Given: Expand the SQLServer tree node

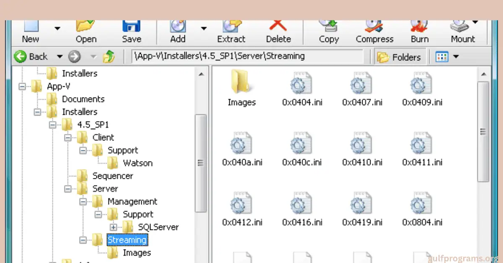Looking at the screenshot, I should (113, 227).
